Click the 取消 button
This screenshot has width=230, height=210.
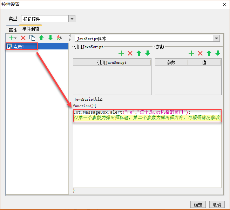[217, 204]
